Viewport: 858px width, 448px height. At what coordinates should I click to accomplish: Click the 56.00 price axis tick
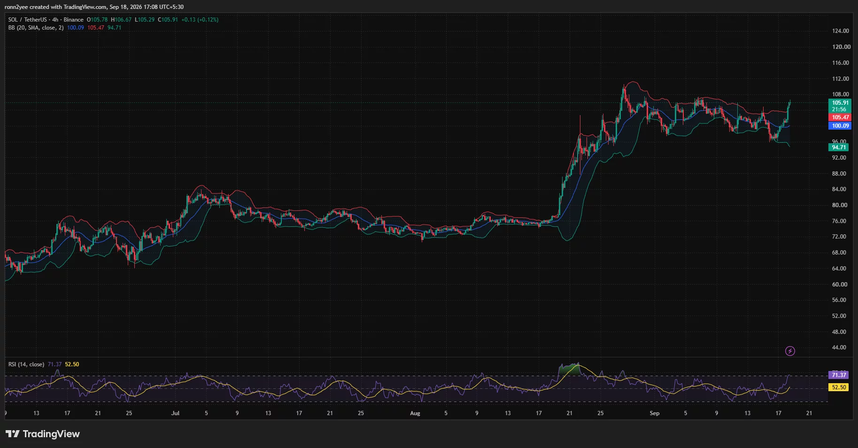click(839, 300)
